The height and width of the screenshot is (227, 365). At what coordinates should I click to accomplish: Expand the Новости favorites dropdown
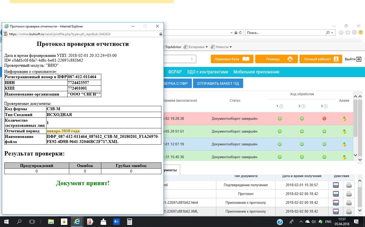click(231, 47)
